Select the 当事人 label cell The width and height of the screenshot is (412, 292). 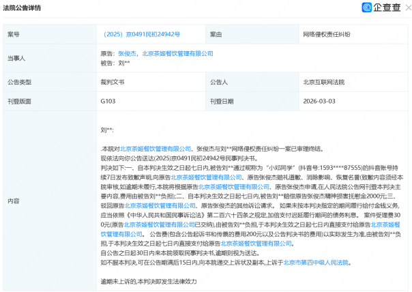pos(50,58)
